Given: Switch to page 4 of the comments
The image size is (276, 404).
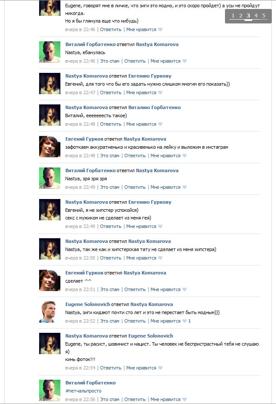Looking at the screenshot, I should pyautogui.click(x=256, y=16).
